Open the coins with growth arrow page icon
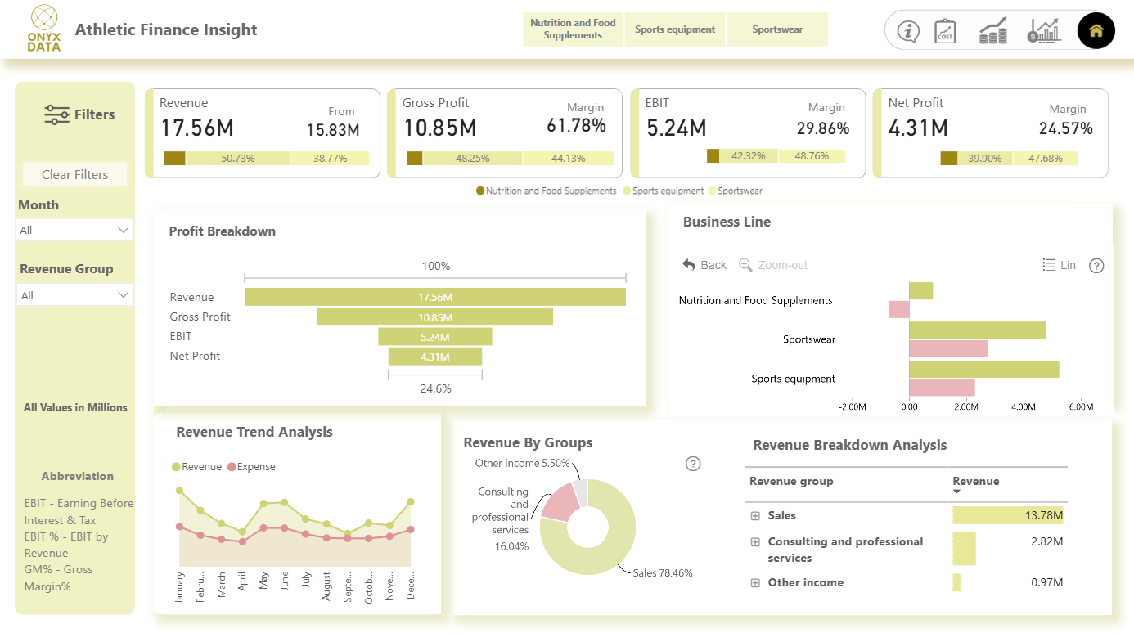The width and height of the screenshot is (1134, 633). coord(993,31)
